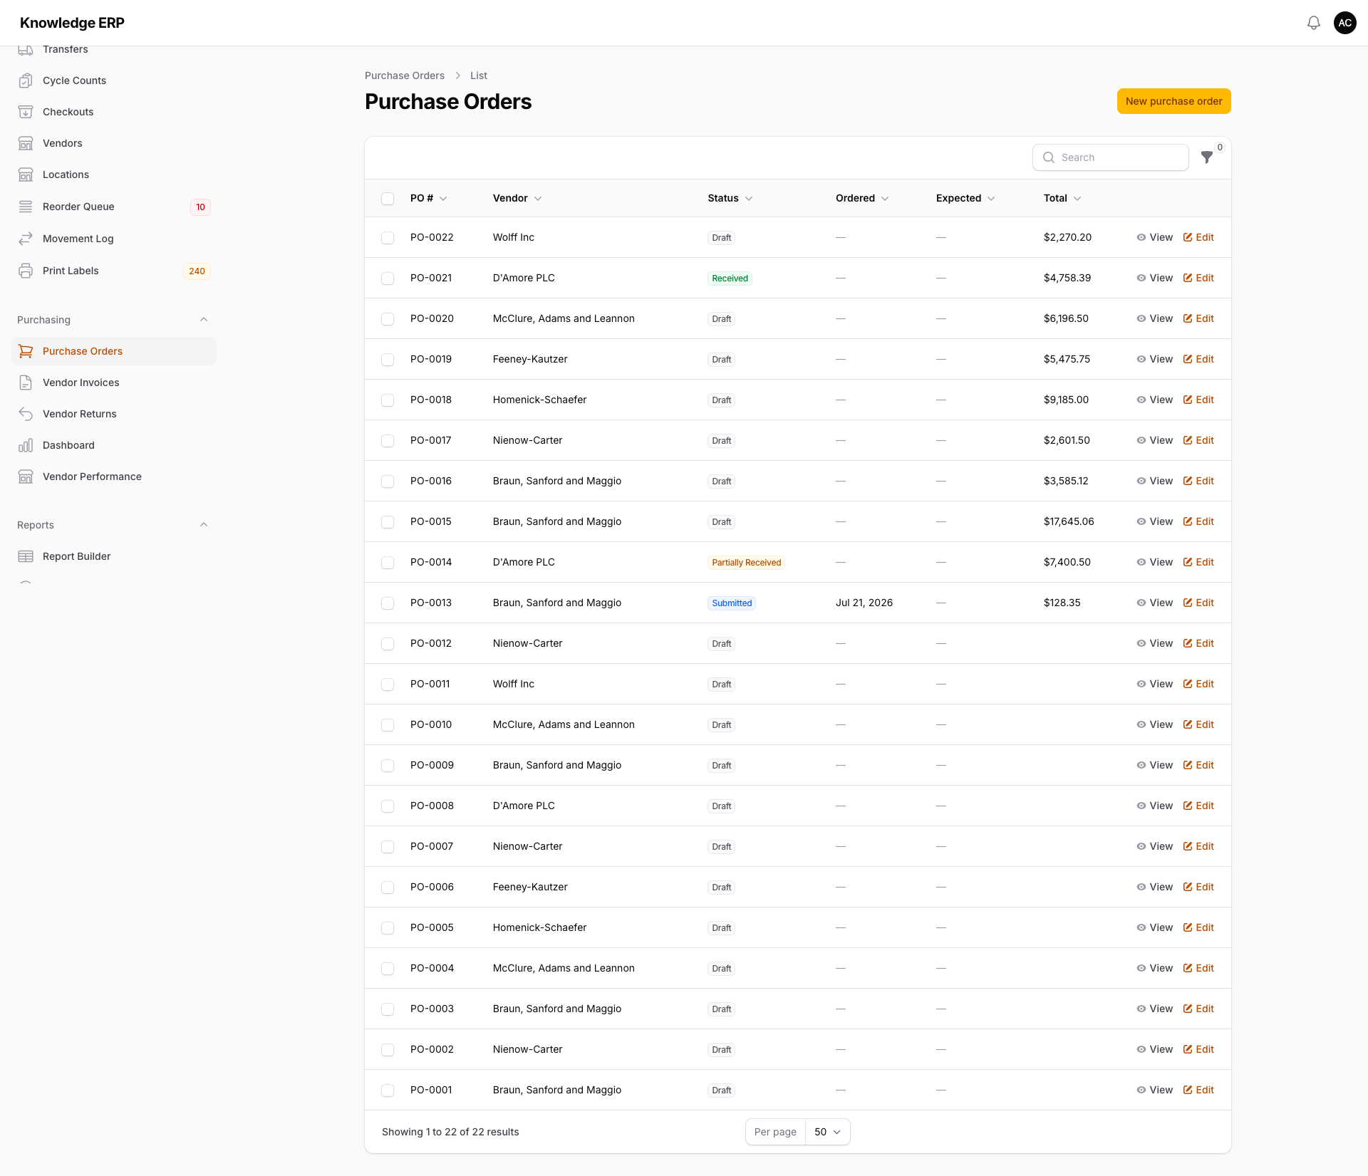
Task: Click the Report Builder table icon
Action: click(26, 556)
